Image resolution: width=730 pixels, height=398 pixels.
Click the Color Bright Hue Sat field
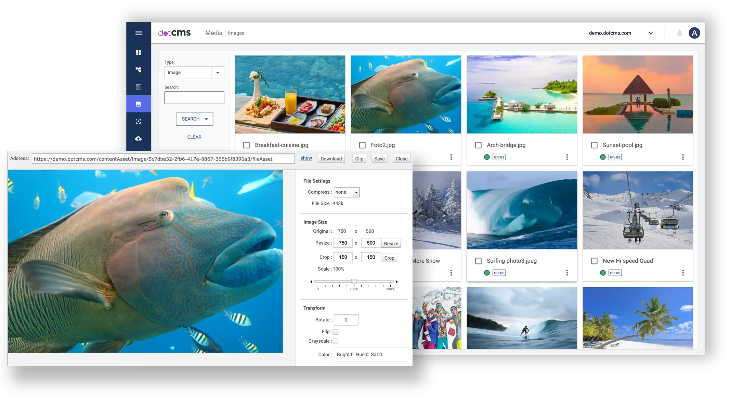click(x=370, y=355)
